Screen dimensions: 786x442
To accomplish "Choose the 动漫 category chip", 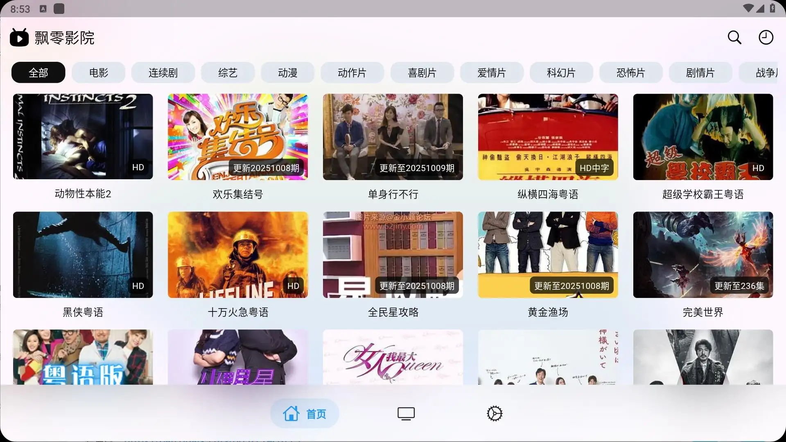I will click(287, 73).
